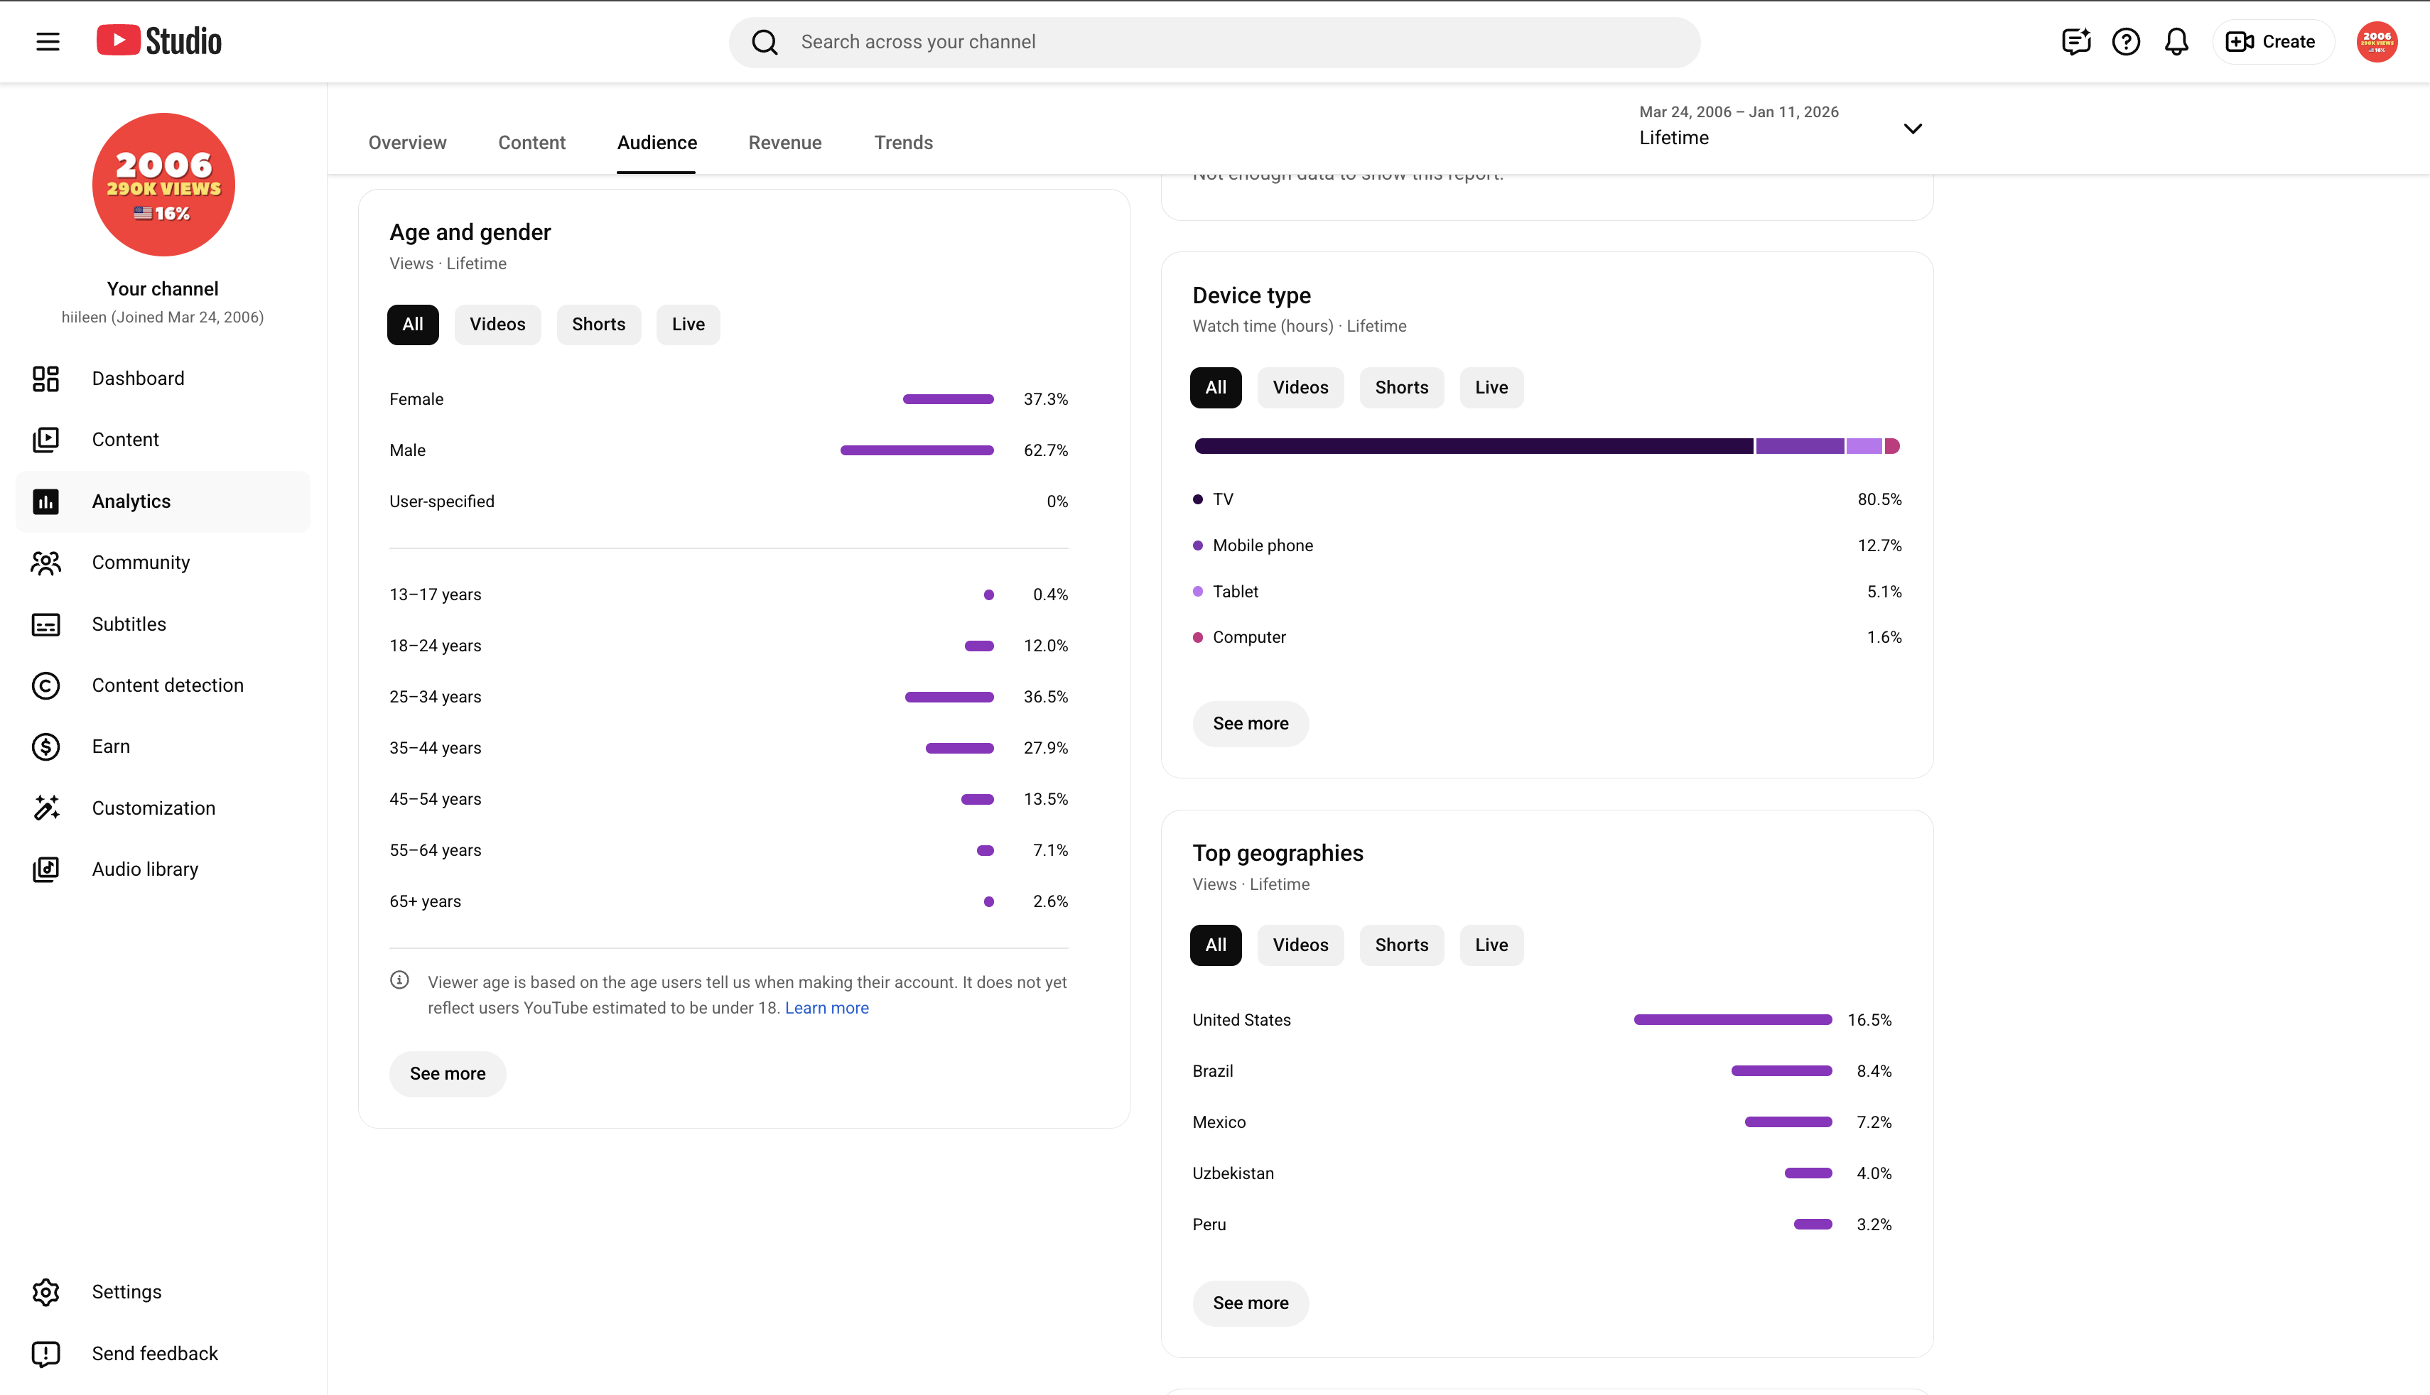Image resolution: width=2430 pixels, height=1395 pixels.
Task: Click See more under Device type
Action: click(x=1251, y=723)
